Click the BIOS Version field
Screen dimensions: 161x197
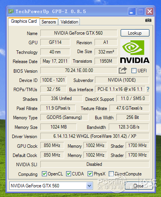pos(79,70)
